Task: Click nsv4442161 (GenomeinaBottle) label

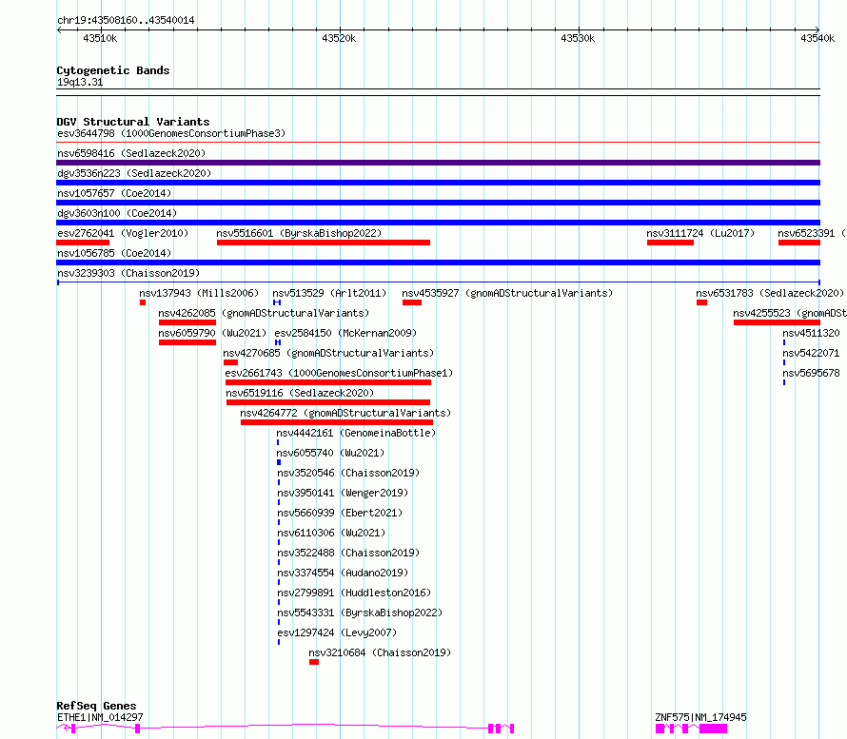Action: pyautogui.click(x=356, y=433)
